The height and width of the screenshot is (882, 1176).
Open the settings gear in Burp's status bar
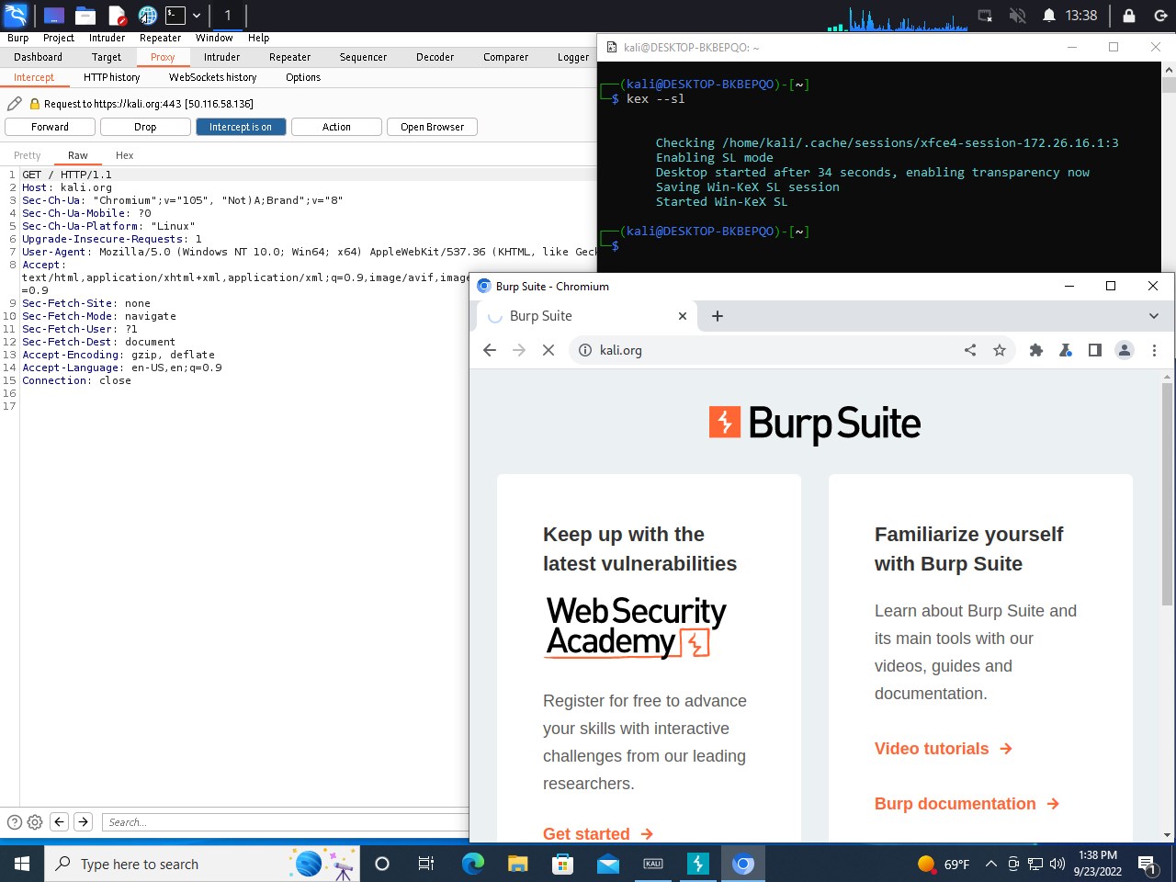pyautogui.click(x=34, y=821)
